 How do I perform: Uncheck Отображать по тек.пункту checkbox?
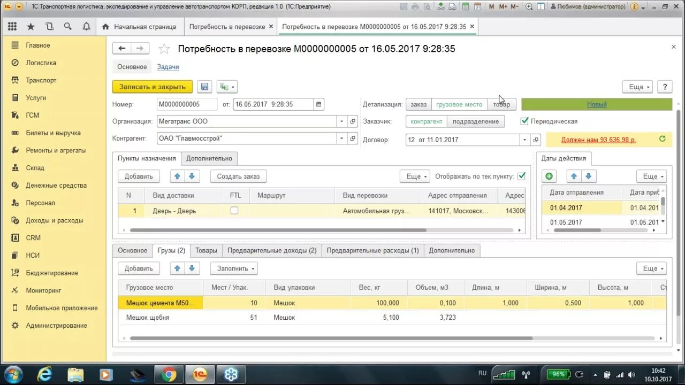tap(521, 176)
